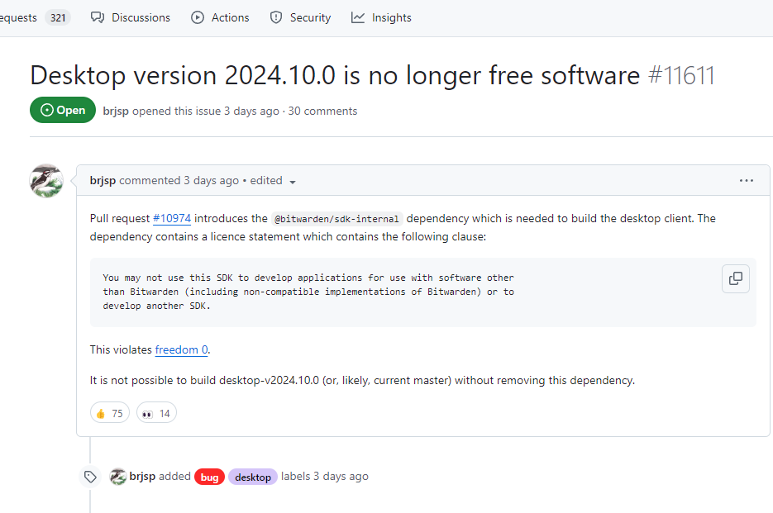Viewport: 773px width, 513px height.
Task: Open the Discussions tab
Action: coord(130,17)
